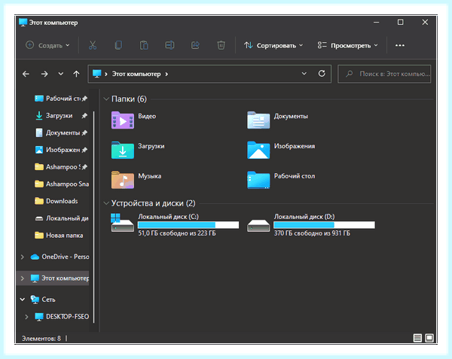Viewport: 452px width, 359px height.
Task: Click the window title bar computer icon
Action: coord(23,23)
